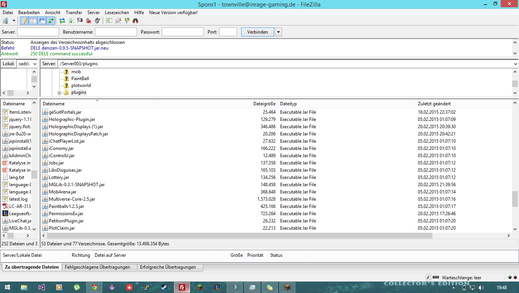Select the PaintBall folder in tree
The image size is (519, 293).
click(x=80, y=79)
